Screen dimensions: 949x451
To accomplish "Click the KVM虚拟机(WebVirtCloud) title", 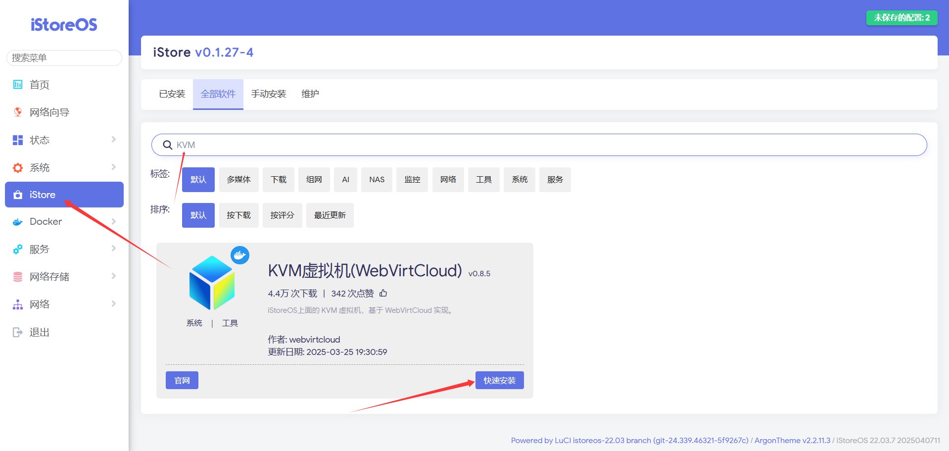I will [365, 271].
